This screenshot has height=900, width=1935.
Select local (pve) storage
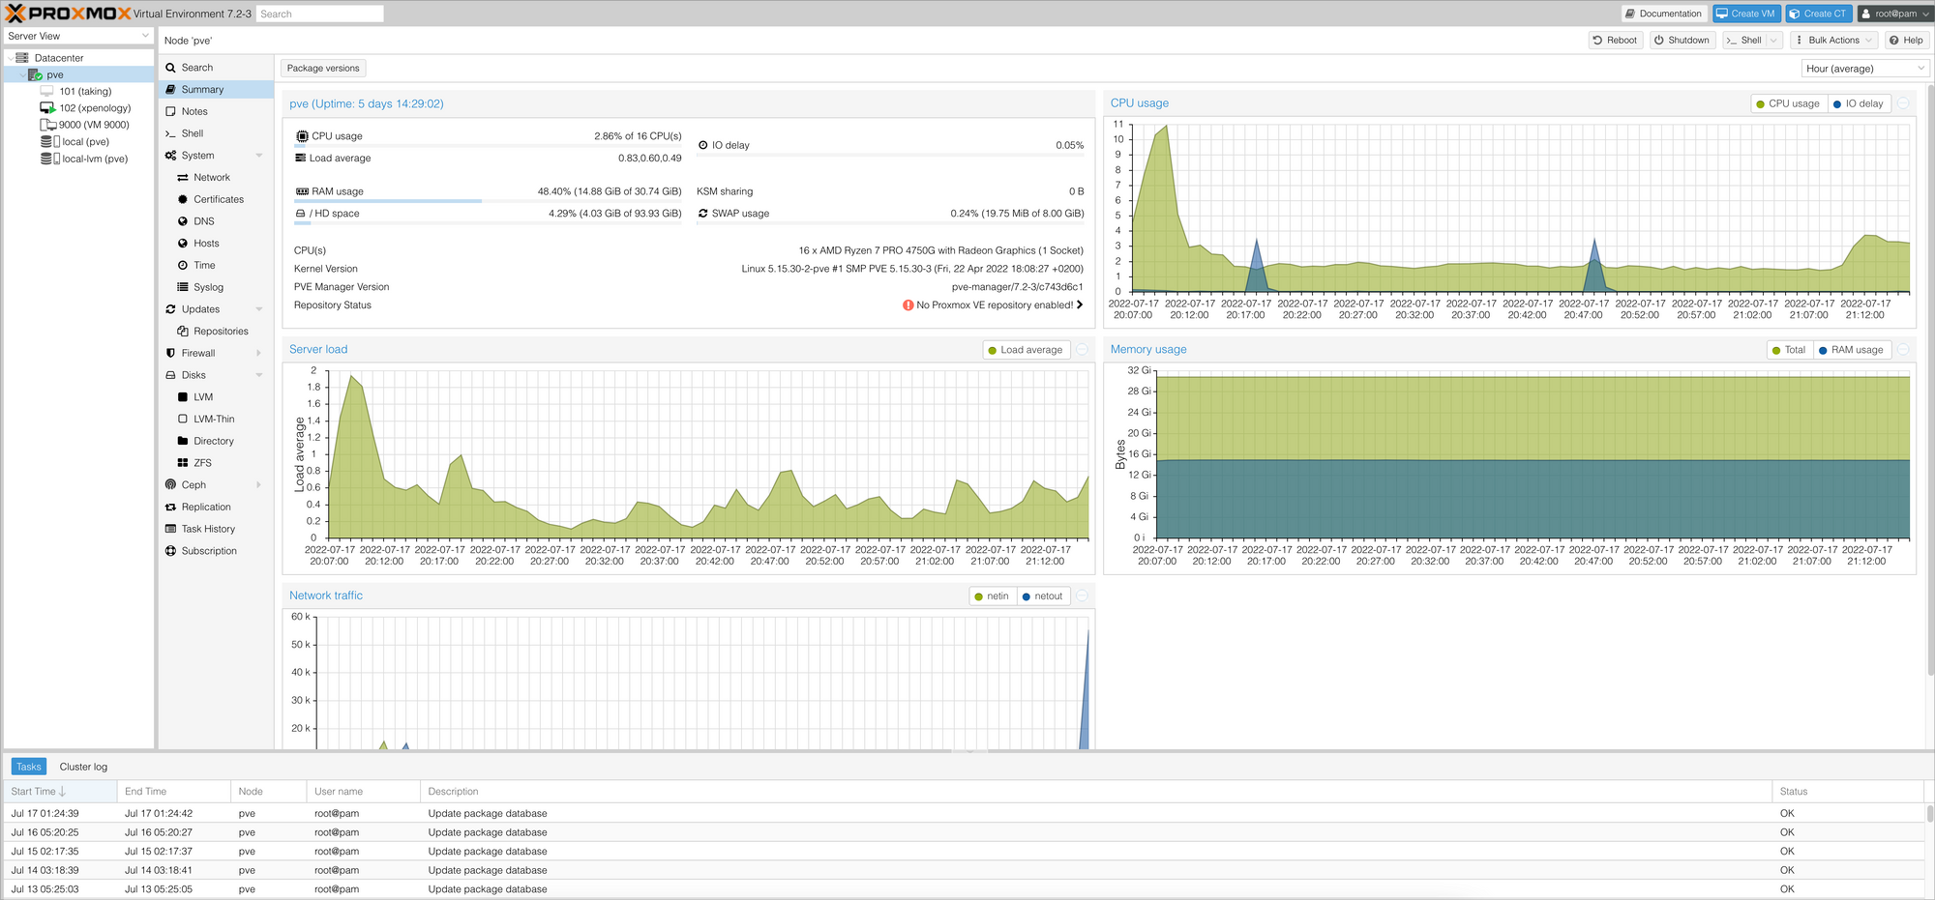[x=85, y=142]
